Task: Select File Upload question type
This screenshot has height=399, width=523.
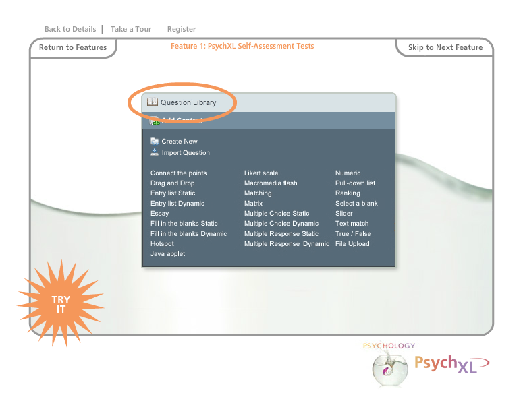Action: 352,244
